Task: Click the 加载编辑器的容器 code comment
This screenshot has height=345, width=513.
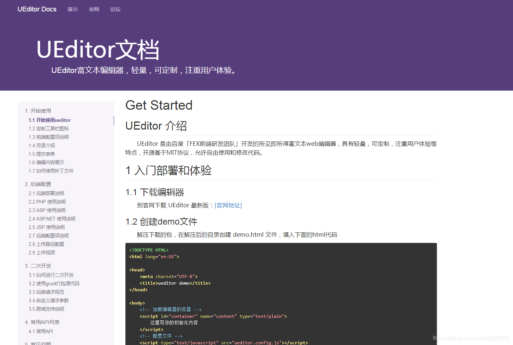Action: (x=170, y=310)
